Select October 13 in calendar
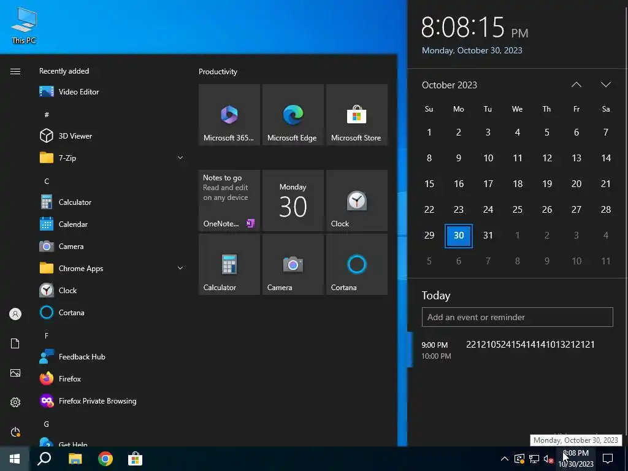The image size is (628, 471). tap(576, 158)
